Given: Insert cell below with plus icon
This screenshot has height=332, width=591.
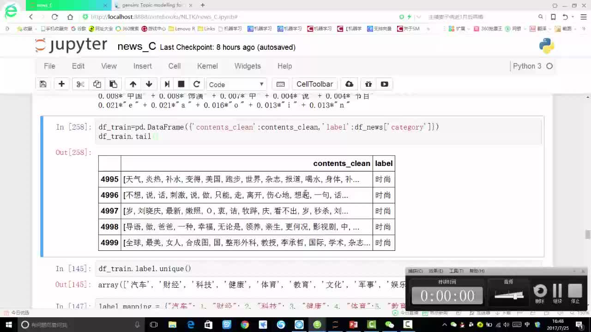Looking at the screenshot, I should click(x=61, y=84).
